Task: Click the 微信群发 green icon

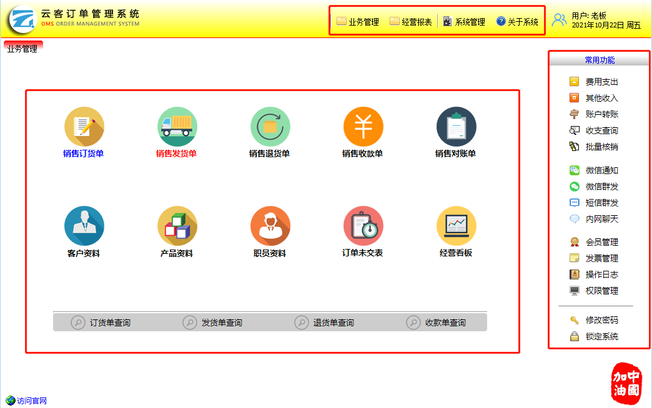Action: coord(574,186)
